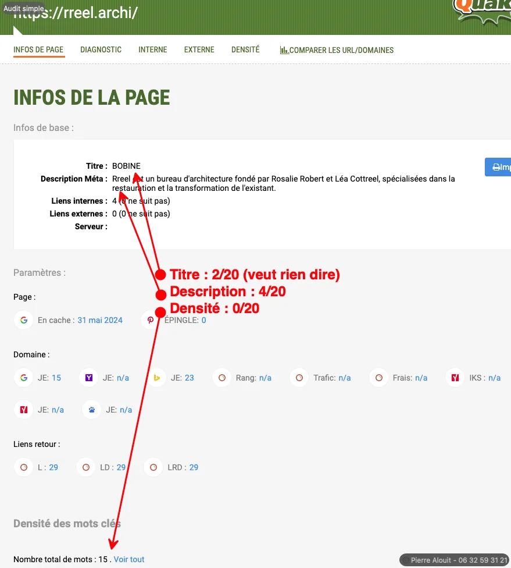The height and width of the screenshot is (568, 511).
Task: Click the circle icon beside LRD
Action: pyautogui.click(x=153, y=467)
